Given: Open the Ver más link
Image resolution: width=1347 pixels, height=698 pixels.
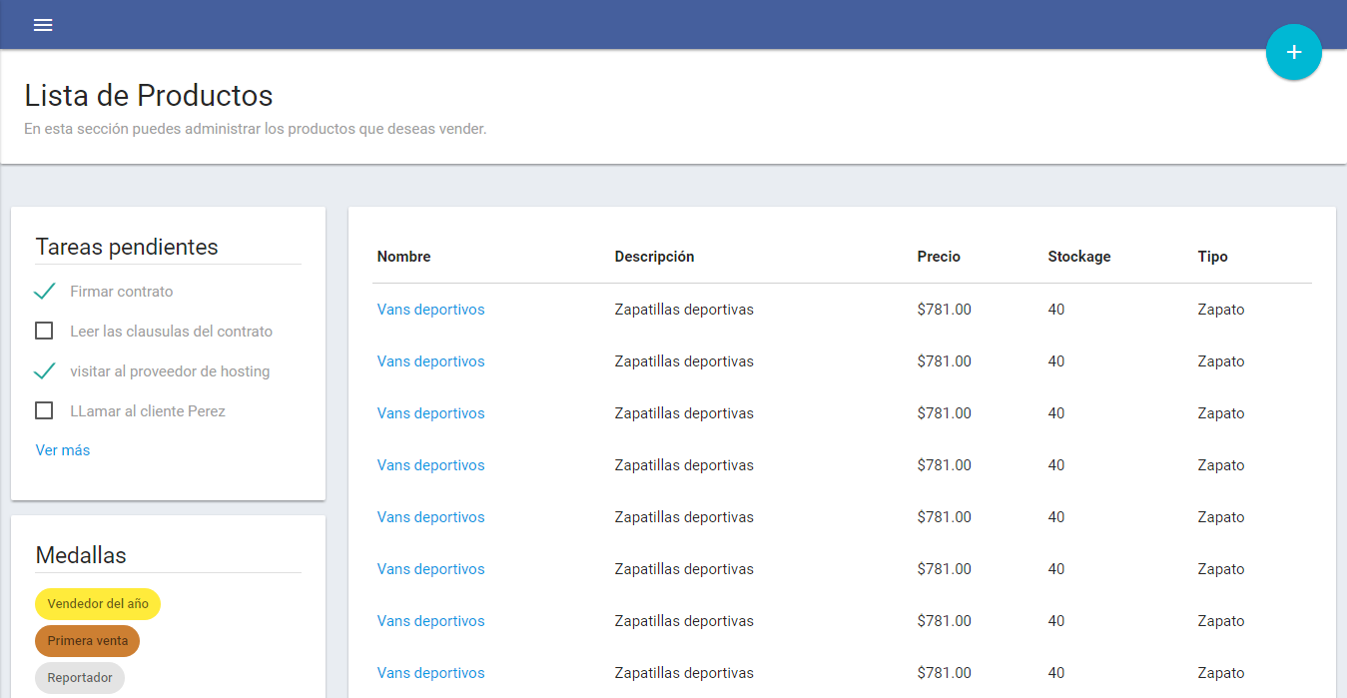Looking at the screenshot, I should pos(63,450).
